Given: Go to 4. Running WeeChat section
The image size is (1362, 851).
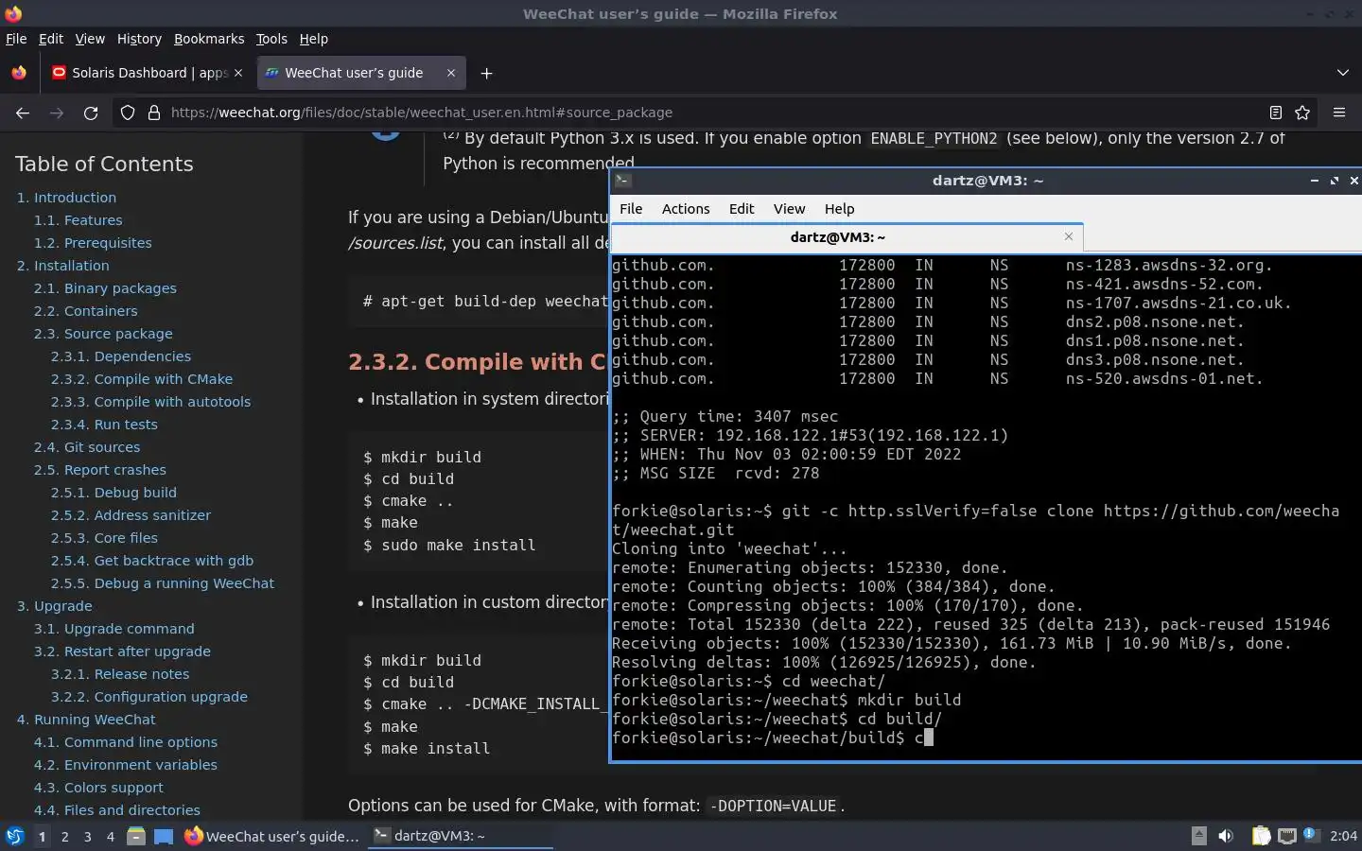Looking at the screenshot, I should coord(85,720).
